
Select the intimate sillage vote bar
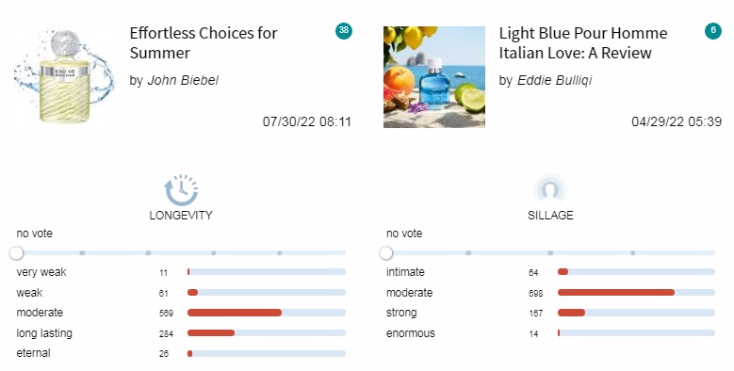[x=636, y=272]
